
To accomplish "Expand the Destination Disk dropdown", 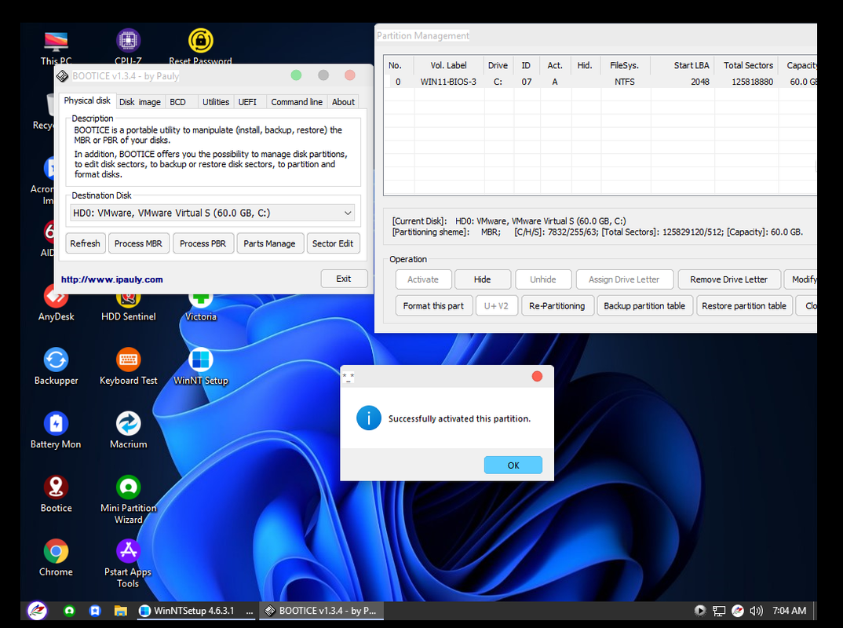I will click(348, 213).
